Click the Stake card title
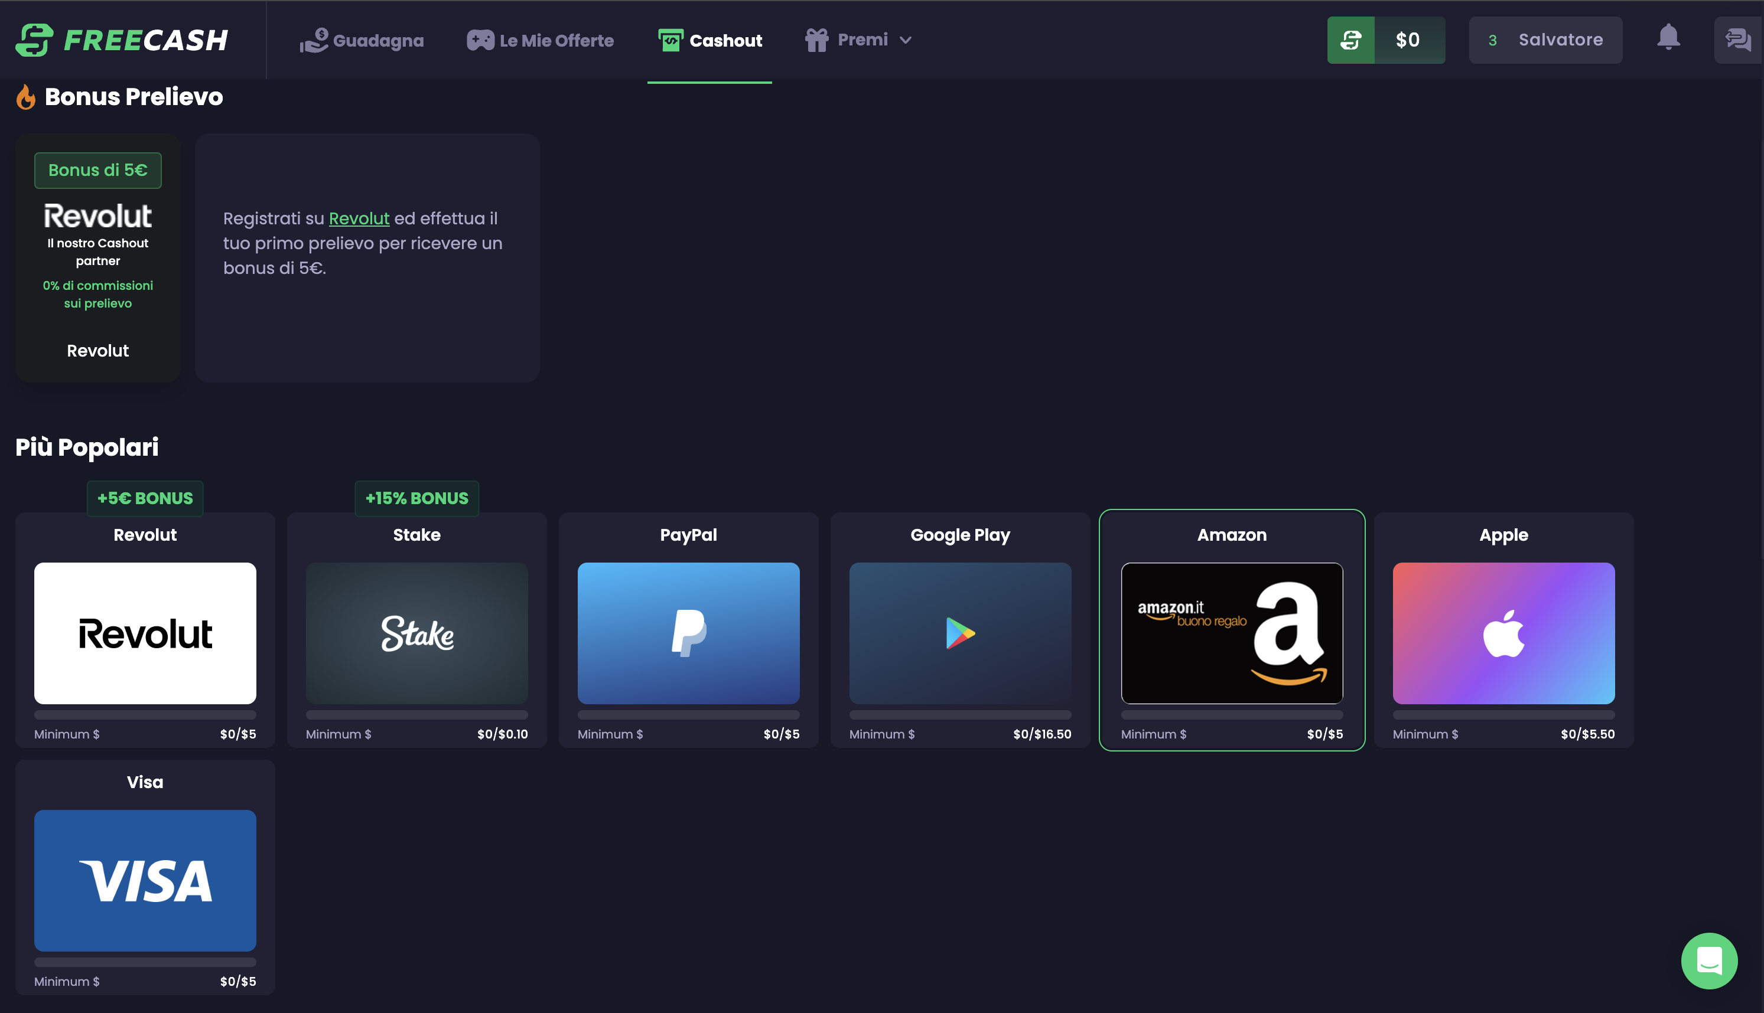 coord(417,535)
